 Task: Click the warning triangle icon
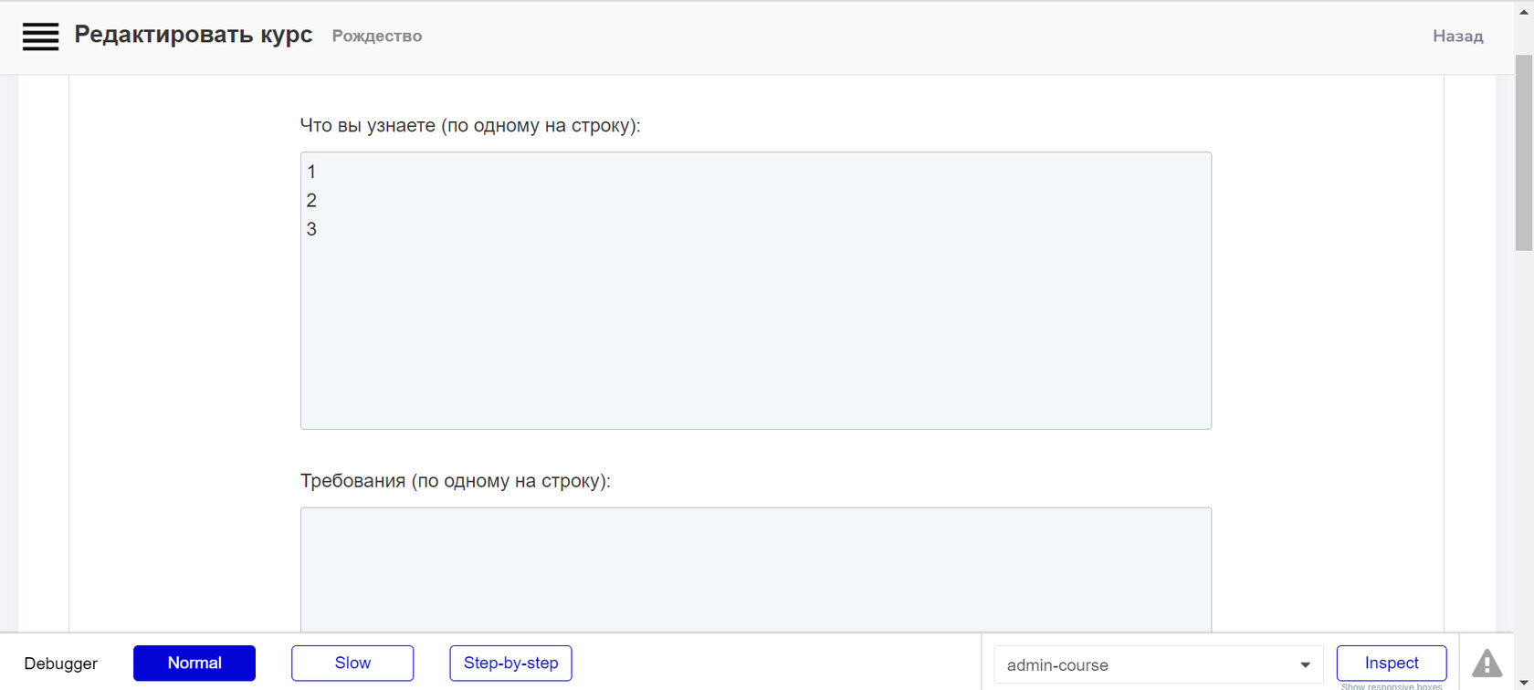(1487, 664)
